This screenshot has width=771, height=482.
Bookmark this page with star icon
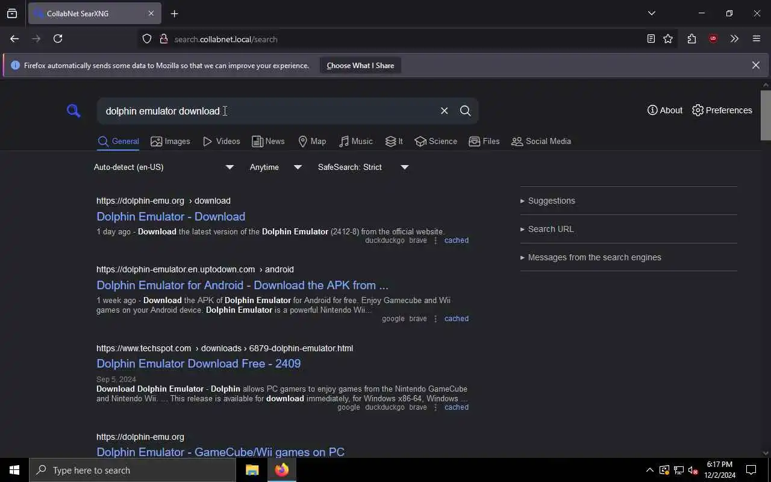tap(668, 39)
